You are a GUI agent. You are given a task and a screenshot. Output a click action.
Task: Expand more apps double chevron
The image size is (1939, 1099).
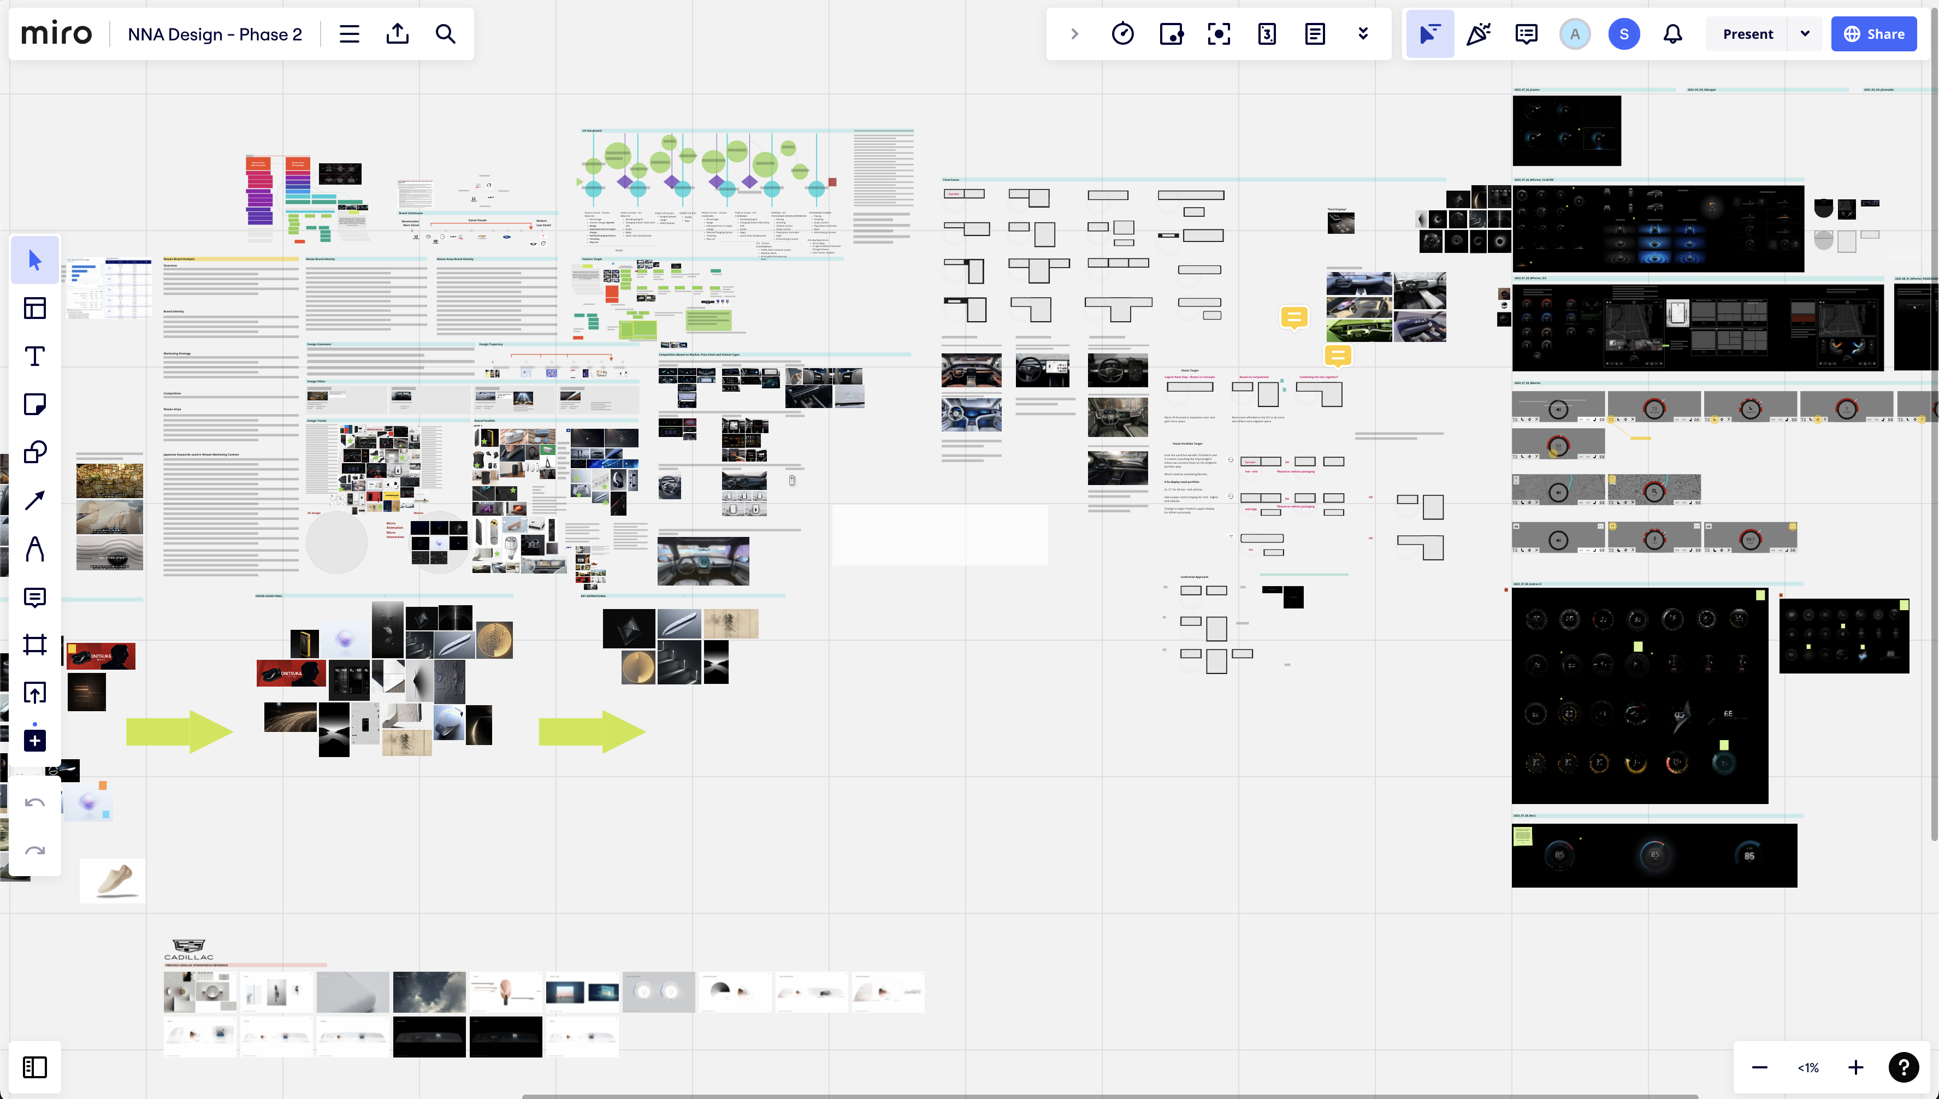[1363, 34]
